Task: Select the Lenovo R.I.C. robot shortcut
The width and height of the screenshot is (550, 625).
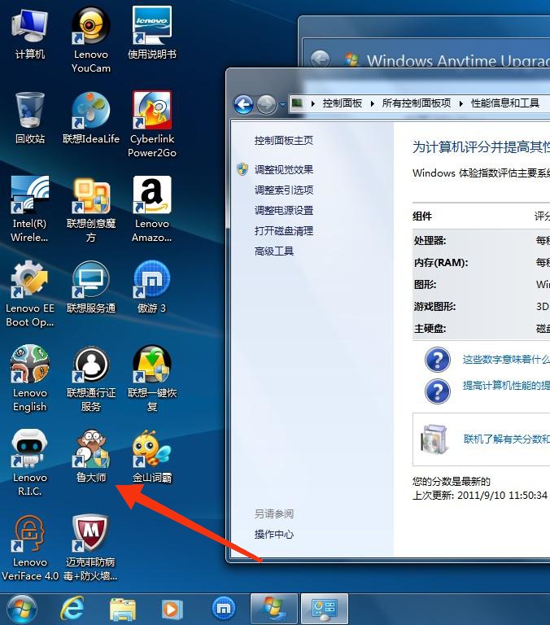Action: click(x=30, y=463)
